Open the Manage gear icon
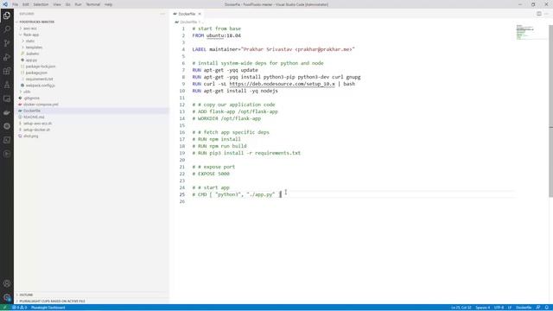The width and height of the screenshot is (553, 311). (7, 297)
